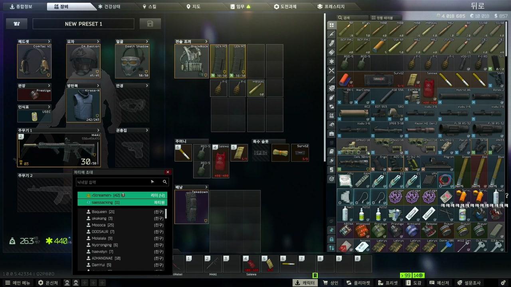Toggle the star pin icon in stash sidebar

click(331, 230)
